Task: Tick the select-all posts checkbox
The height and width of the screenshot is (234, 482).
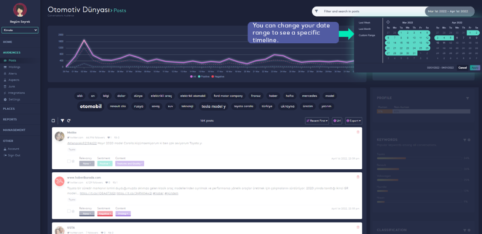Action: [53, 121]
